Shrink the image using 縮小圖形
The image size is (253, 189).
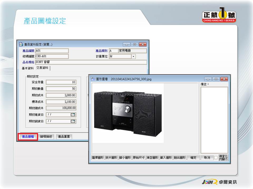click(125, 158)
